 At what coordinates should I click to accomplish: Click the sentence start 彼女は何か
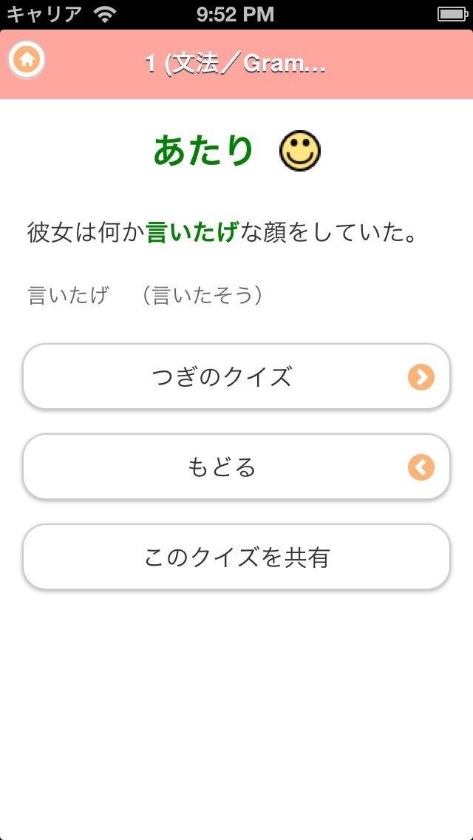pos(86,232)
